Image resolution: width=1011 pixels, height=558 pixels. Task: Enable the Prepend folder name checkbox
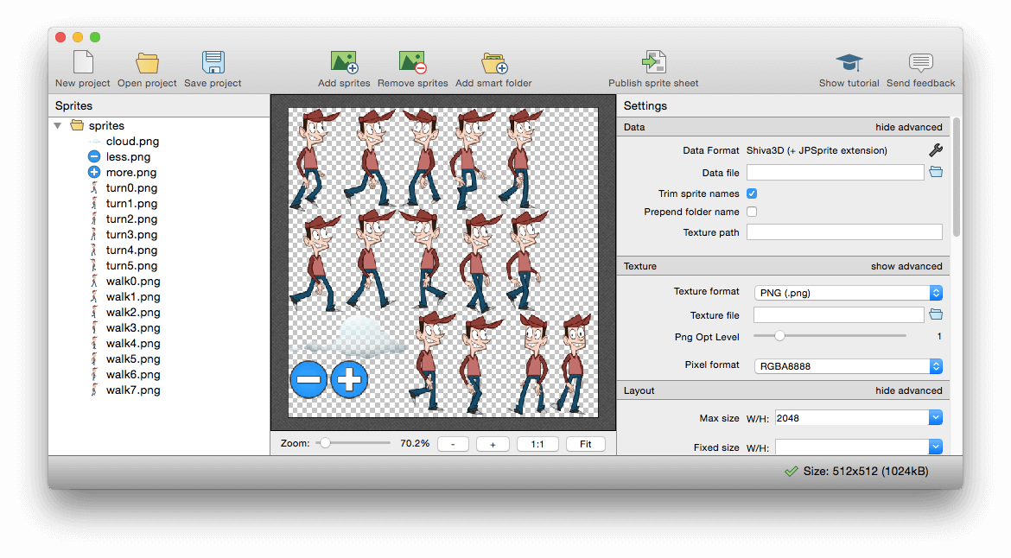pos(752,212)
